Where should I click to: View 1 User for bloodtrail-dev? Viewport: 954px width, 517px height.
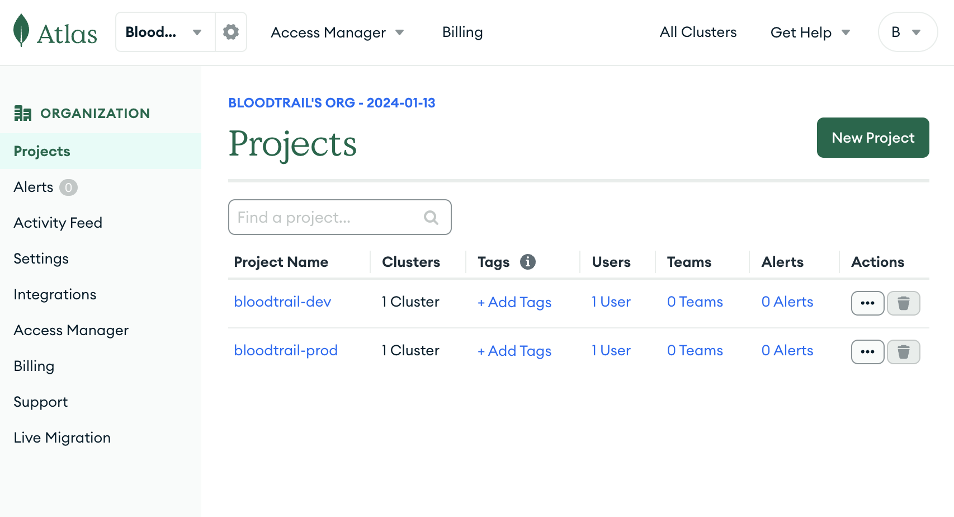(611, 302)
